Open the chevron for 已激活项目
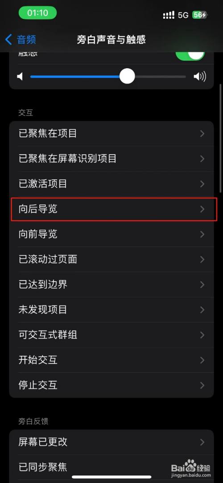This screenshot has width=223, height=483. 202,184
